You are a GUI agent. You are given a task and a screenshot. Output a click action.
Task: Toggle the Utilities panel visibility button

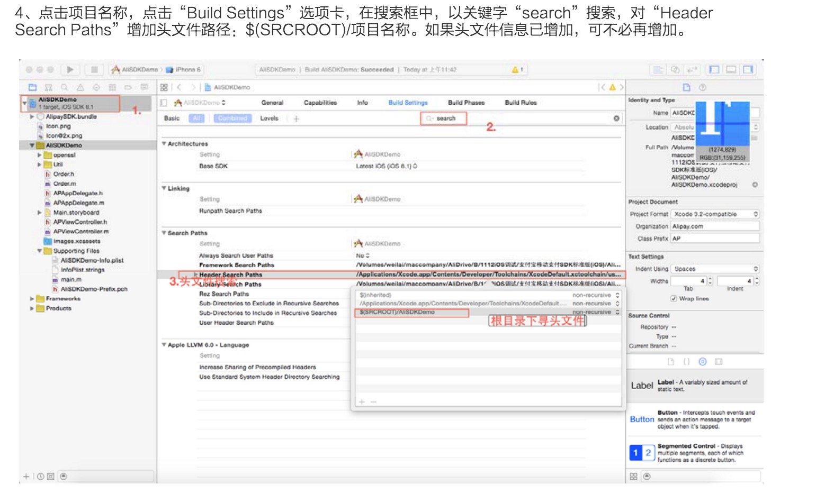(x=748, y=69)
